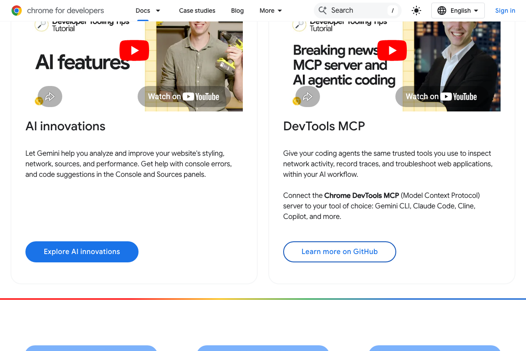This screenshot has height=351, width=526.
Task: Click Watch on YouTube for AI features video
Action: pyautogui.click(x=184, y=97)
